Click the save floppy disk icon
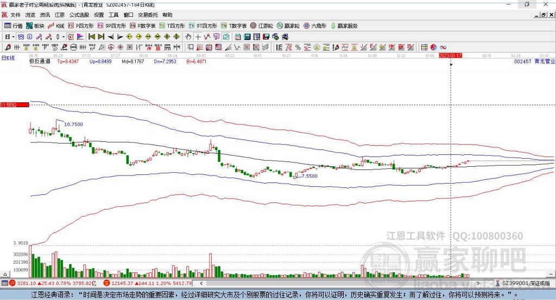Image resolution: width=556 pixels, height=300 pixels. 266,37
